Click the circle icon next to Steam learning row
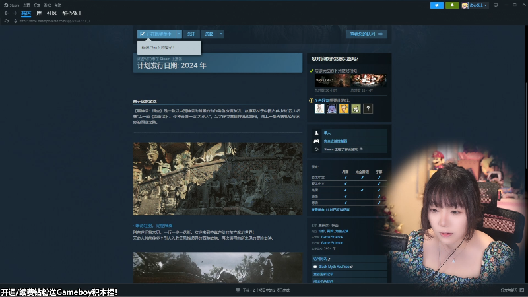Screen dimensions: 528x297 pyautogui.click(x=316, y=149)
